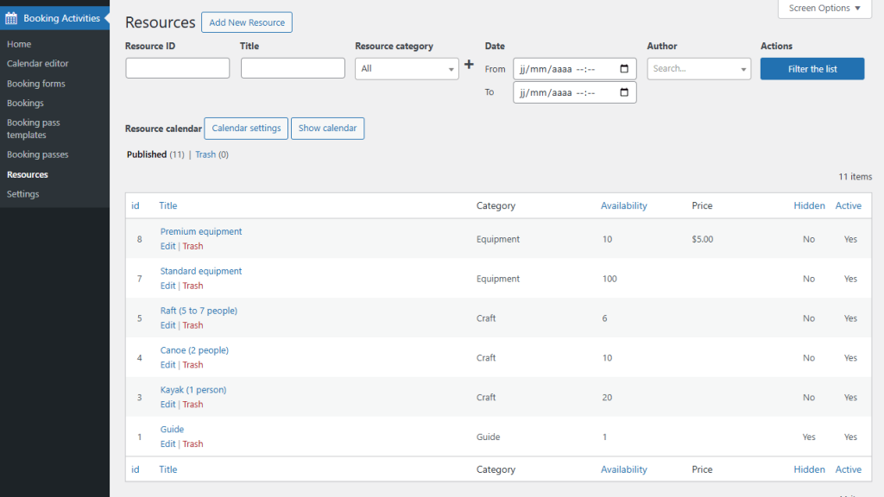The width and height of the screenshot is (884, 497).
Task: Click the Booking Activities calendar icon
Action: click(11, 18)
